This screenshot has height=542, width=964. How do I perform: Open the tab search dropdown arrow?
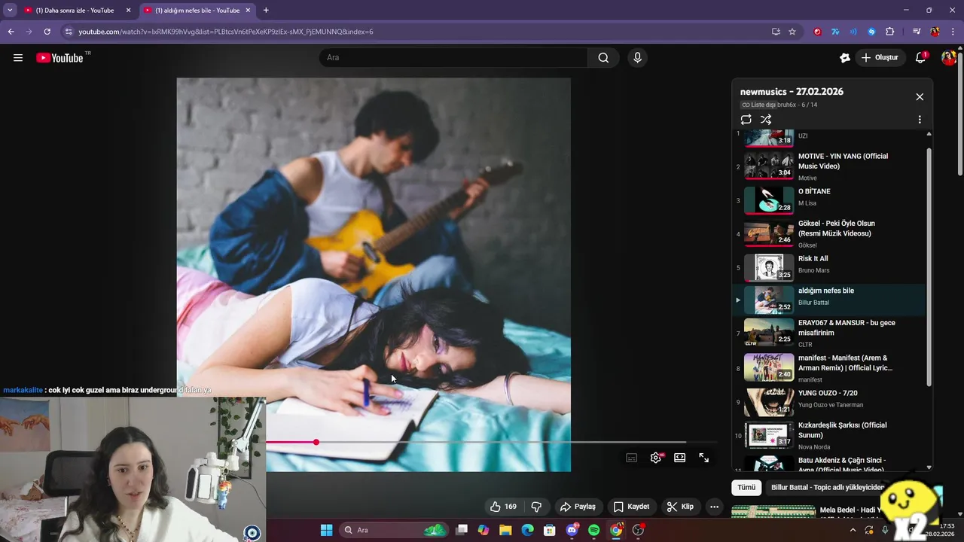[x=10, y=11]
